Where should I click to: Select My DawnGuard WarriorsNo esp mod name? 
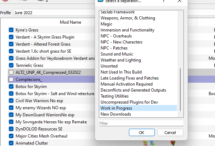point(45,115)
